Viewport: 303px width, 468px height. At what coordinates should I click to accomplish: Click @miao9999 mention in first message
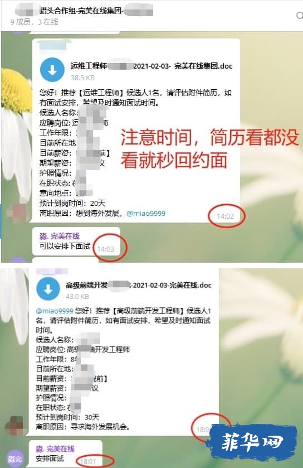[146, 214]
